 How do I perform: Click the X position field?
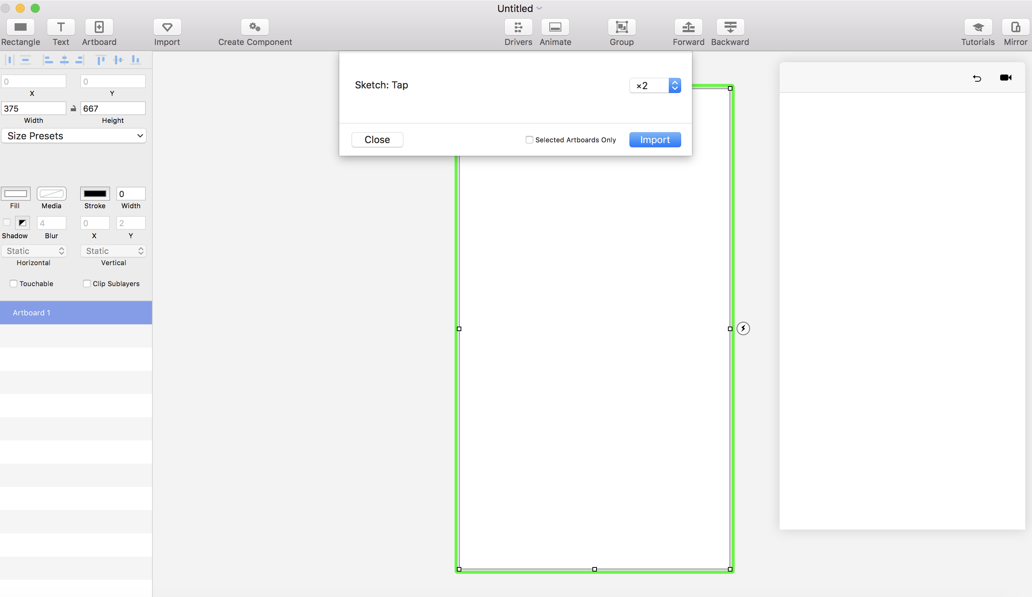[x=34, y=82]
